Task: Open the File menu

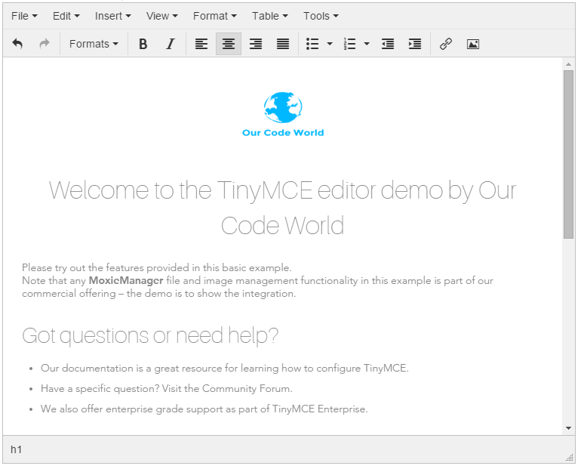Action: click(x=24, y=16)
